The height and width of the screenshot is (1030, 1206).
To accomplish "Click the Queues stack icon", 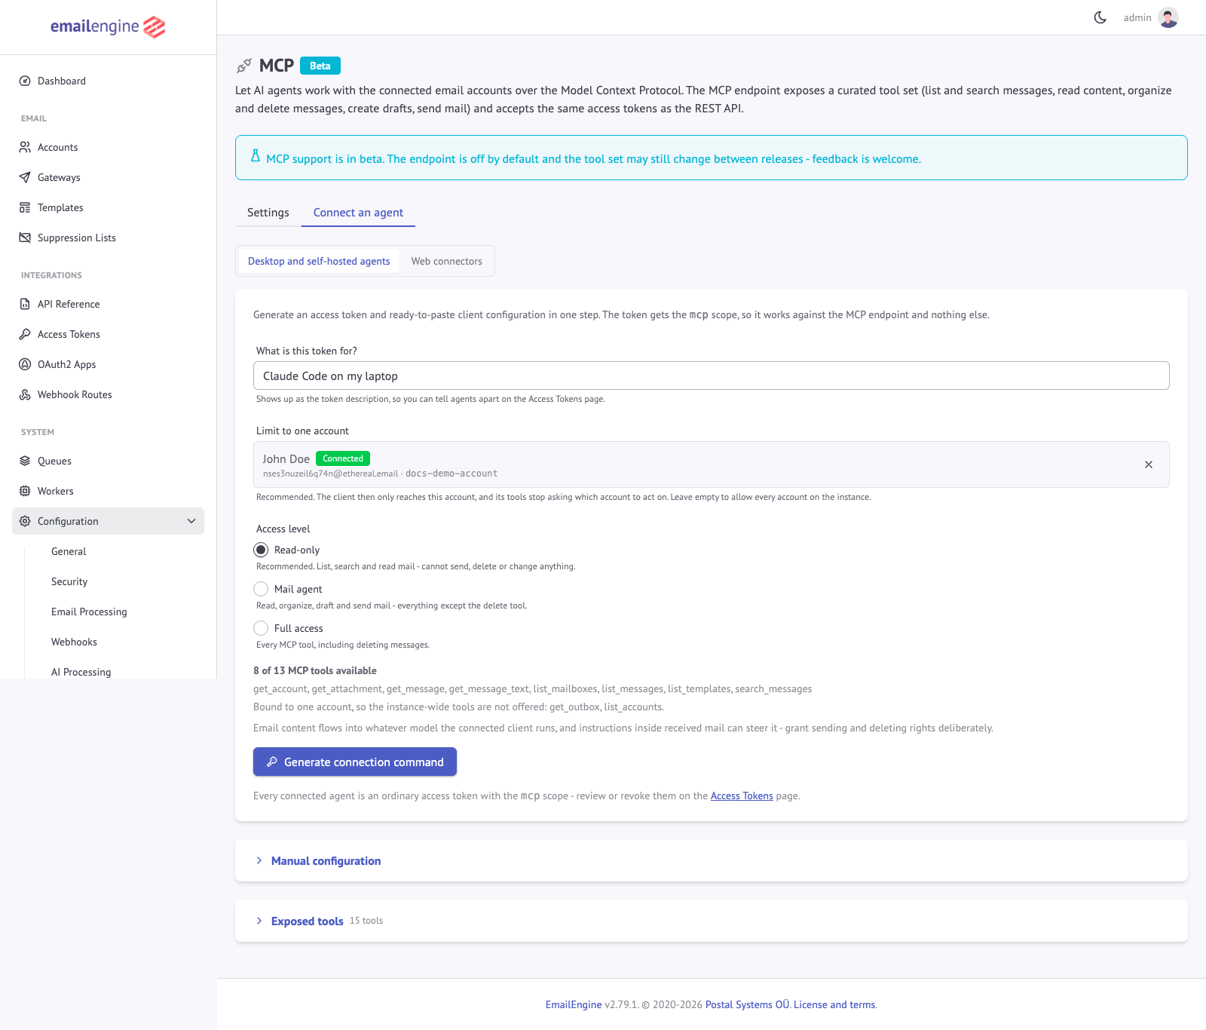I will pos(25,461).
